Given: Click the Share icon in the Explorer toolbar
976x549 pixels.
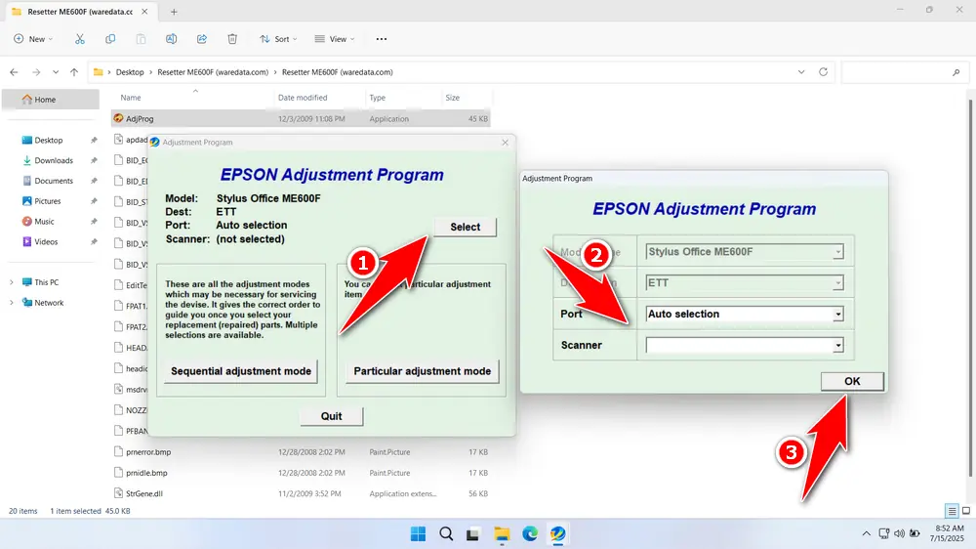Looking at the screenshot, I should coord(202,39).
